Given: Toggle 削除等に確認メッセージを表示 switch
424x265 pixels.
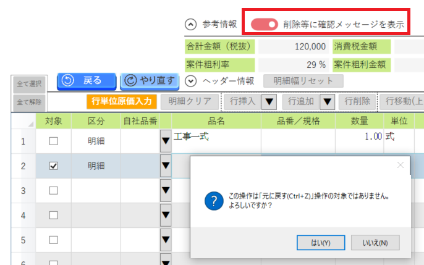Looking at the screenshot, I should pos(264,25).
